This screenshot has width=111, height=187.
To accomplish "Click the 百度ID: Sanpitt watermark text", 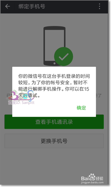I will tap(21, 103).
